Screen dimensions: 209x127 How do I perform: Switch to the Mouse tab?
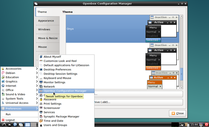point(48,47)
